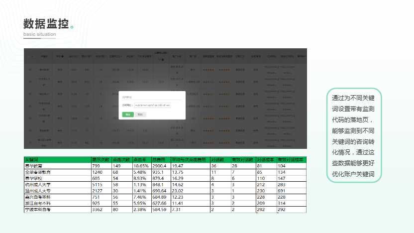Screen dimensions: 414x233
Task: Click the rounded green description text box
Action: [x=354, y=135]
